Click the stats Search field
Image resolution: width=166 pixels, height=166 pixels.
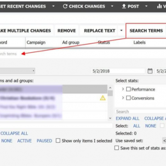coord(140,112)
